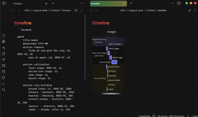Open left pane more options menu
The height and width of the screenshot is (117, 198).
coord(81,10)
